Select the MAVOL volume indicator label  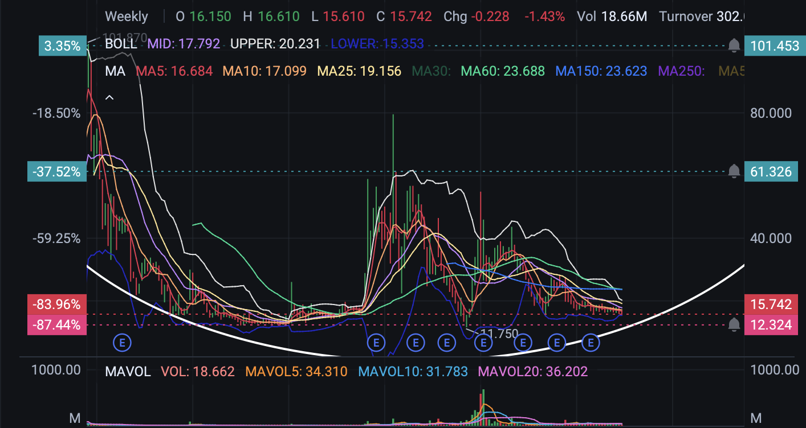(x=128, y=372)
